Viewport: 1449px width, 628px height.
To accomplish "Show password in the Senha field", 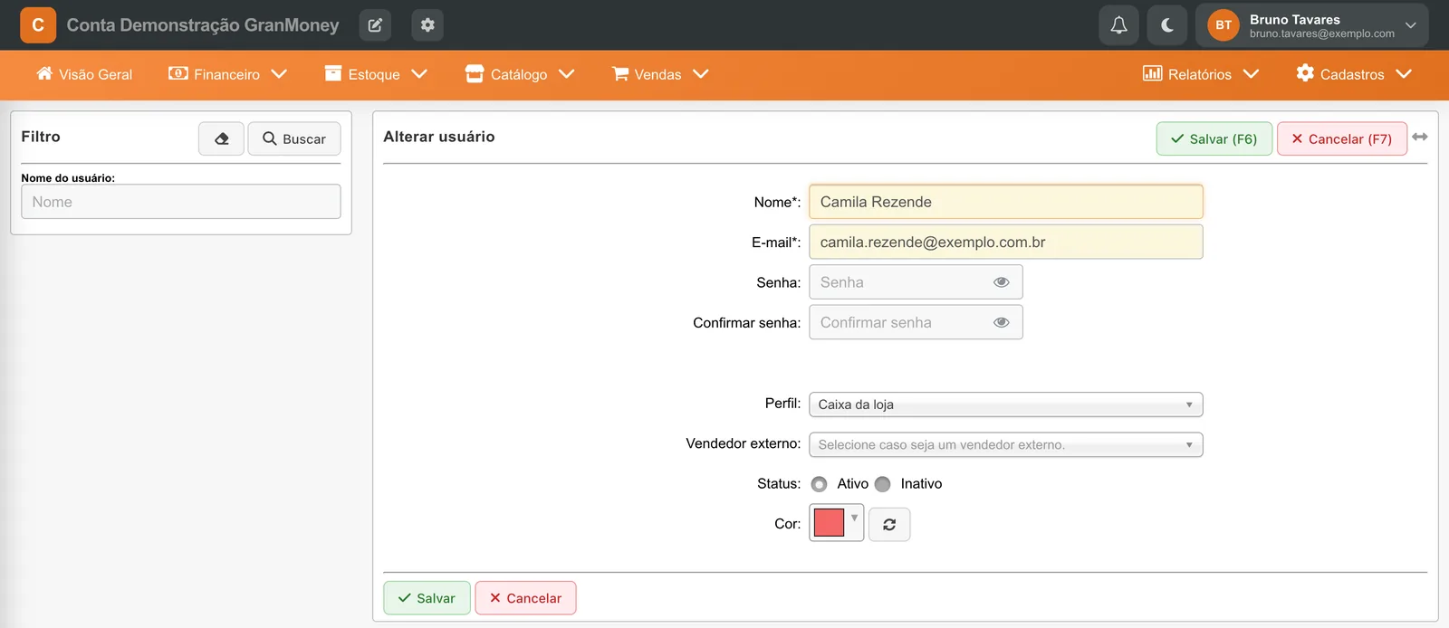I will (1002, 282).
